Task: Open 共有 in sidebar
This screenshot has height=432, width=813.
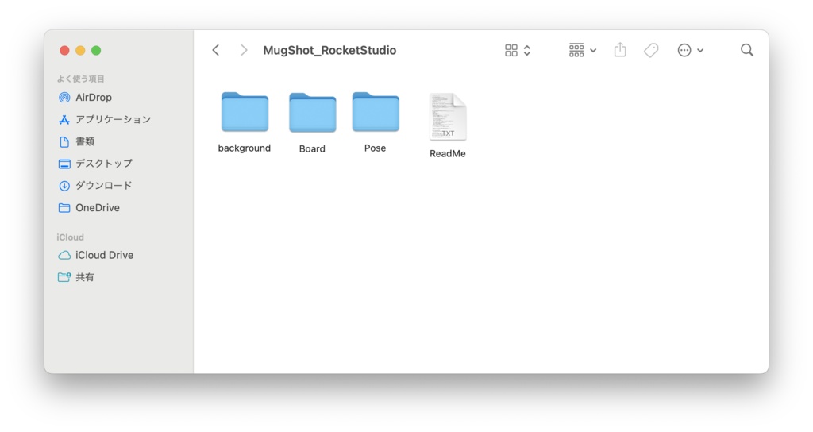Action: click(x=85, y=277)
